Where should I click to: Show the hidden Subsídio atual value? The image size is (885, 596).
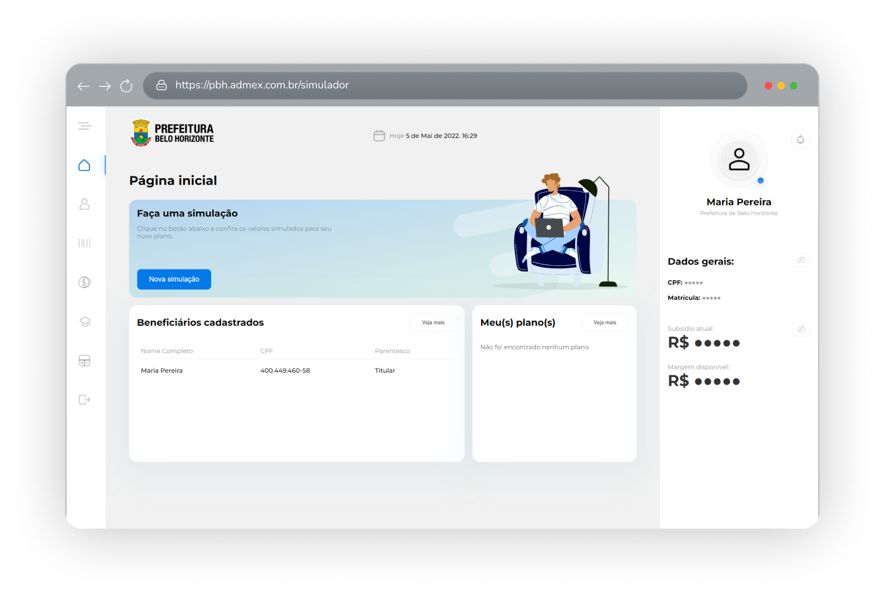point(801,329)
